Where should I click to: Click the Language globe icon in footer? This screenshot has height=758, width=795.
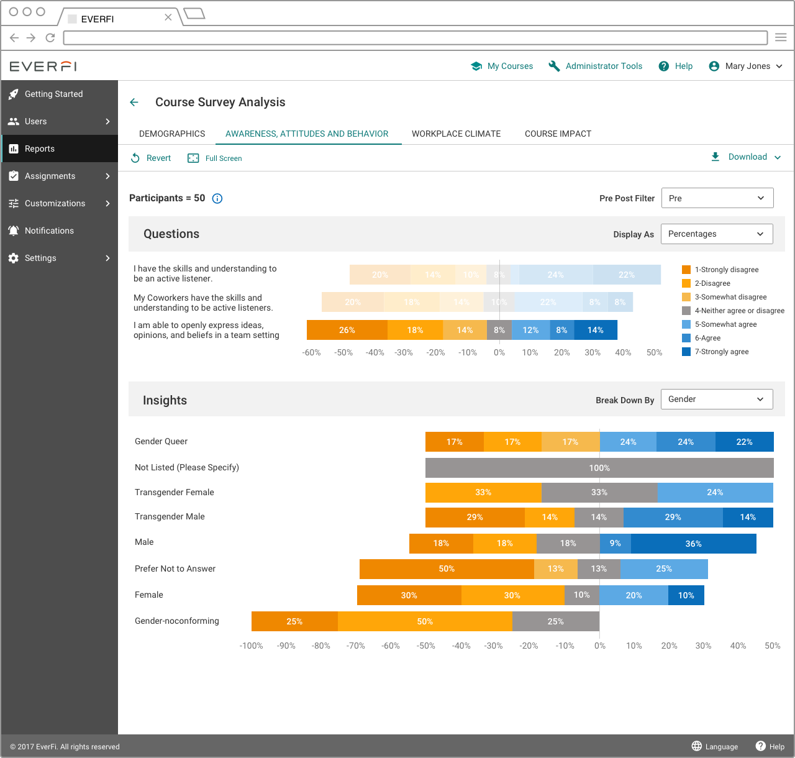(697, 746)
